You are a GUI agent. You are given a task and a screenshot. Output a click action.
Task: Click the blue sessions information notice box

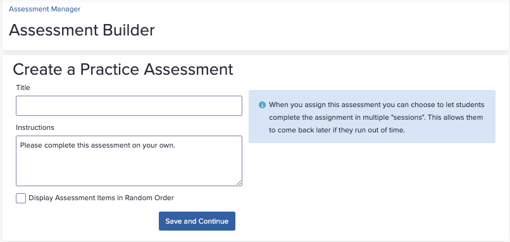click(372, 117)
